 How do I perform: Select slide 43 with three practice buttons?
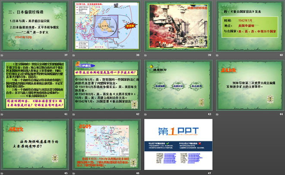coord(178,85)
